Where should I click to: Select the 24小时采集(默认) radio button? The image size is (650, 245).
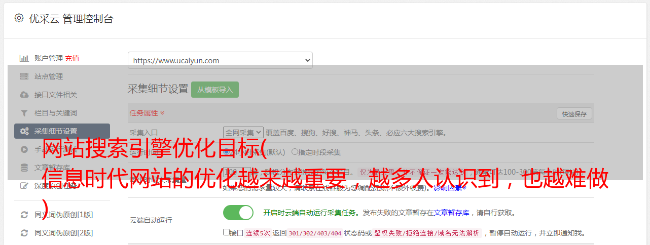coord(227,151)
